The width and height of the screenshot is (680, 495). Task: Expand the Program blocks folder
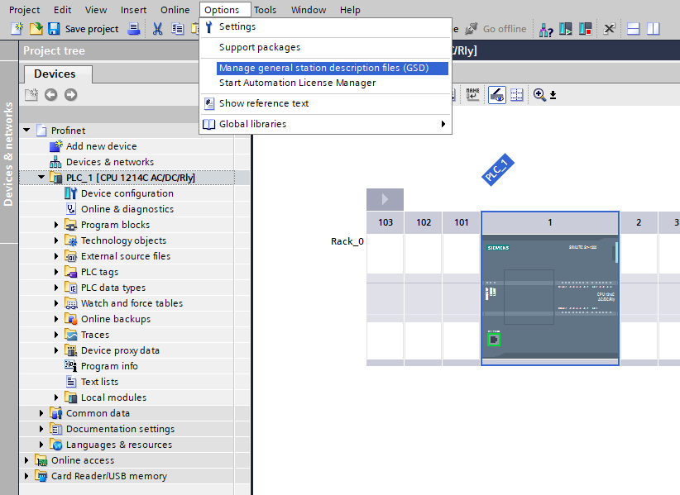coord(57,225)
